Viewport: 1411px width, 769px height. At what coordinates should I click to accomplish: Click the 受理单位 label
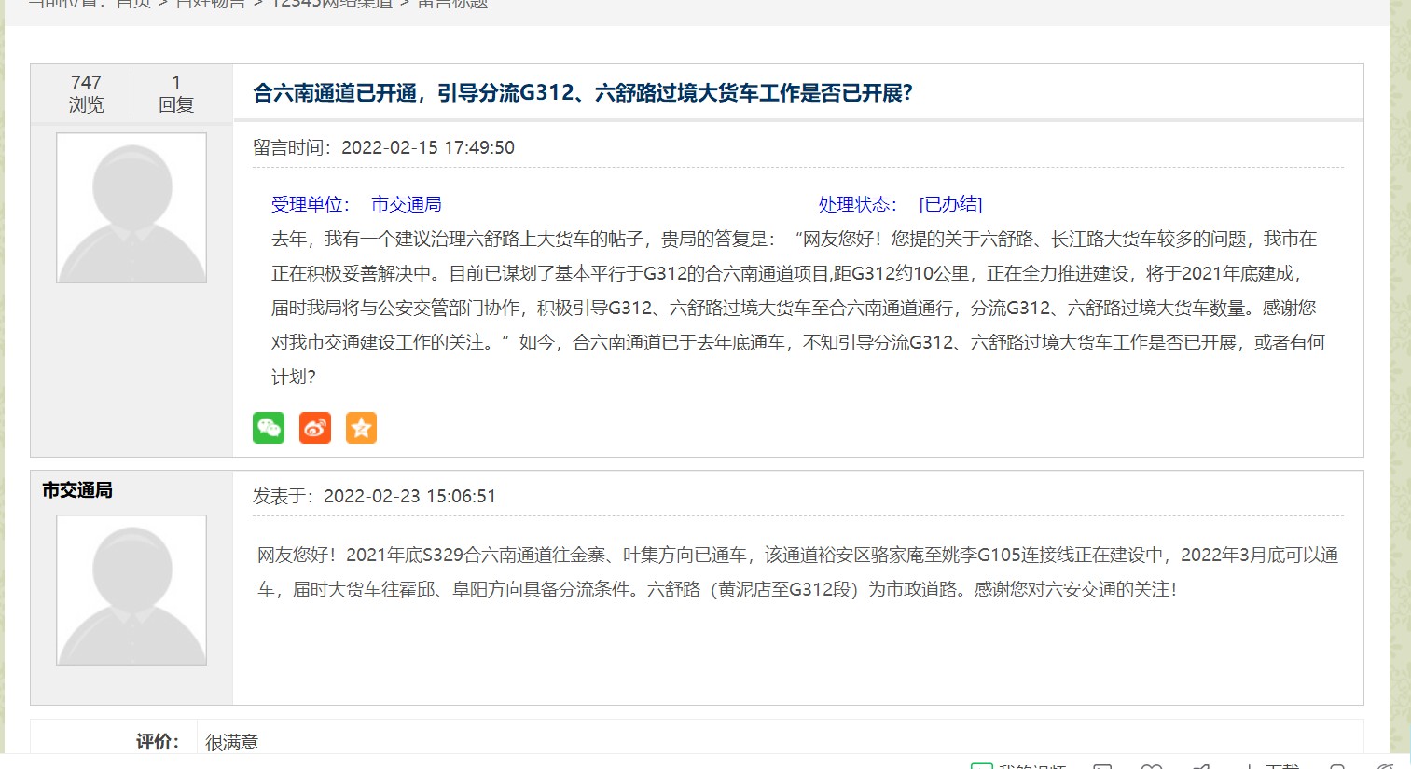(310, 204)
